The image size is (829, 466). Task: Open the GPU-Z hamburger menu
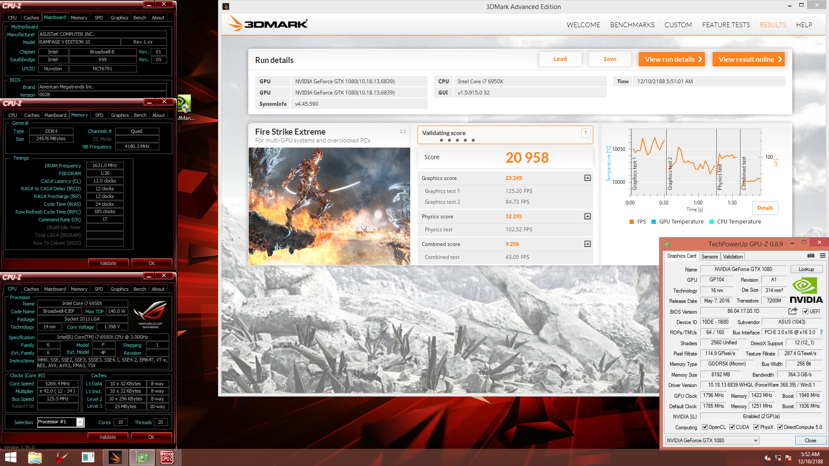[823, 256]
